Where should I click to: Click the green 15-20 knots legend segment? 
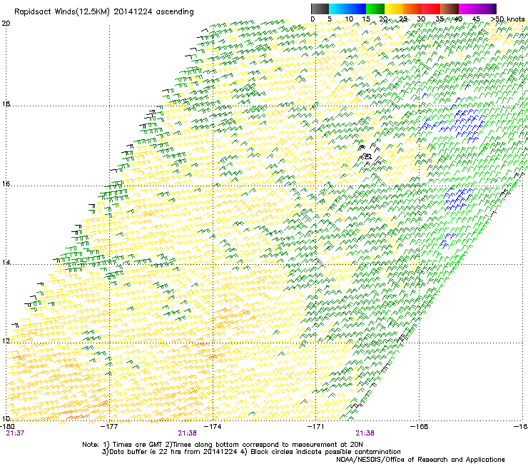pyautogui.click(x=375, y=9)
